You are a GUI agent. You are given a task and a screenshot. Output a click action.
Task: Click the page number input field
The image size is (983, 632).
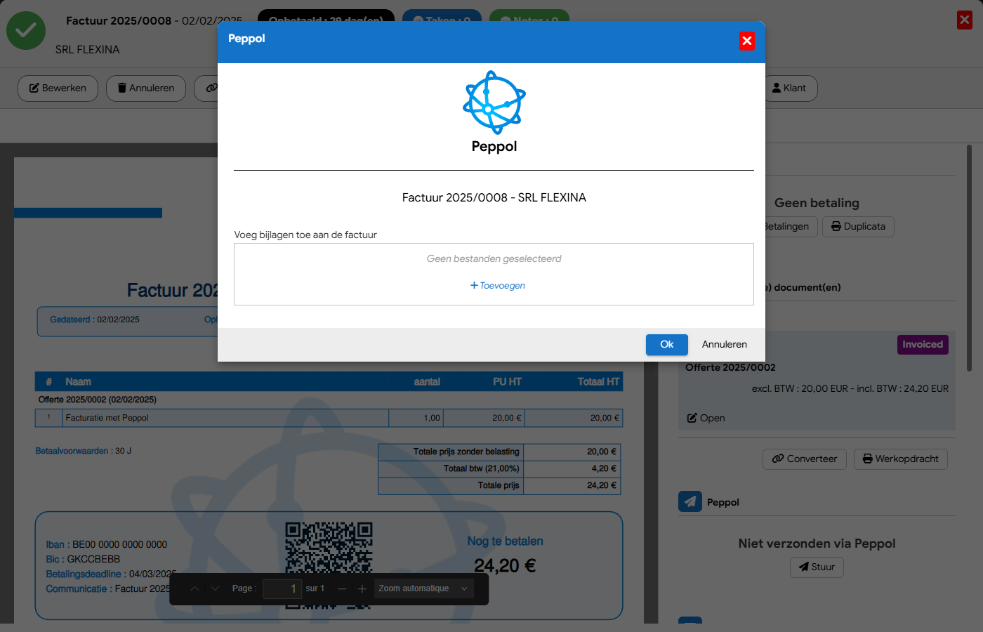282,588
